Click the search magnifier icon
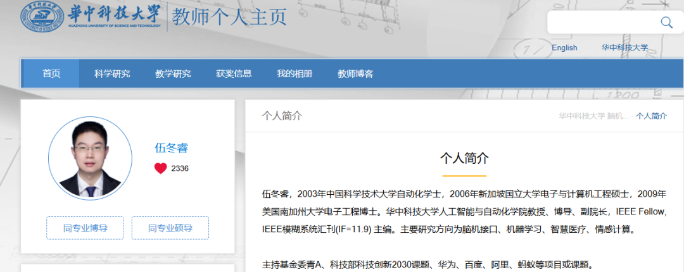Image resolution: width=684 pixels, height=272 pixels. [x=666, y=22]
